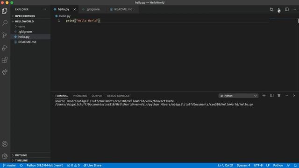
Task: Split the editor to the right
Action: 286,9
